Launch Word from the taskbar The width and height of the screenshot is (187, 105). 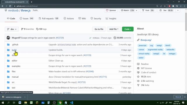pyautogui.click(x=20, y=103)
